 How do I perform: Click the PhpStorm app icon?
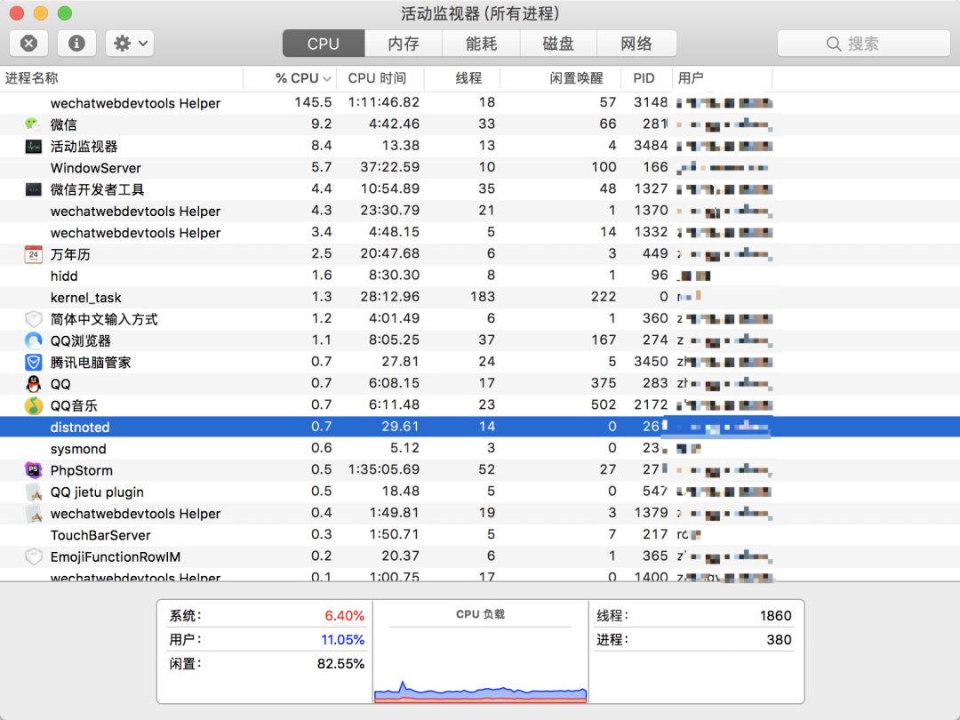pos(33,470)
